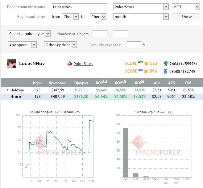Screen dimensions: 203x188
Task: Click the 11-22 buy-in bar
Action: [146, 177]
